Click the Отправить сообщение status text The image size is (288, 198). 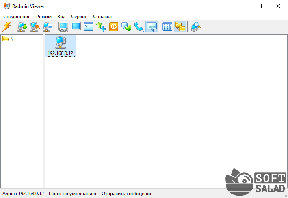[127, 194]
